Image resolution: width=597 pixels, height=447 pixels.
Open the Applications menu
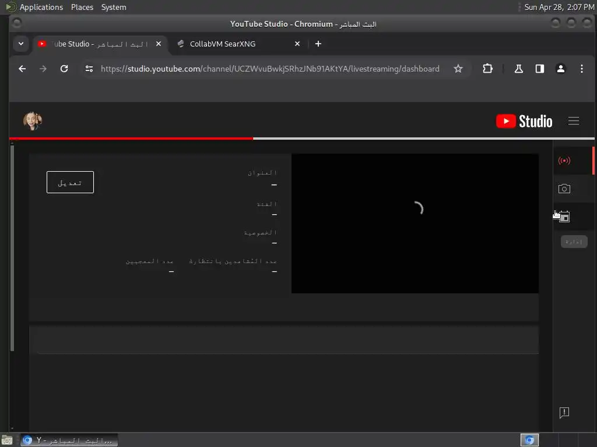41,7
